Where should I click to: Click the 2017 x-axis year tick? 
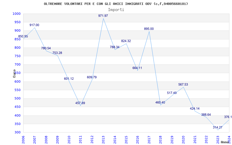pyautogui.click(x=149, y=139)
